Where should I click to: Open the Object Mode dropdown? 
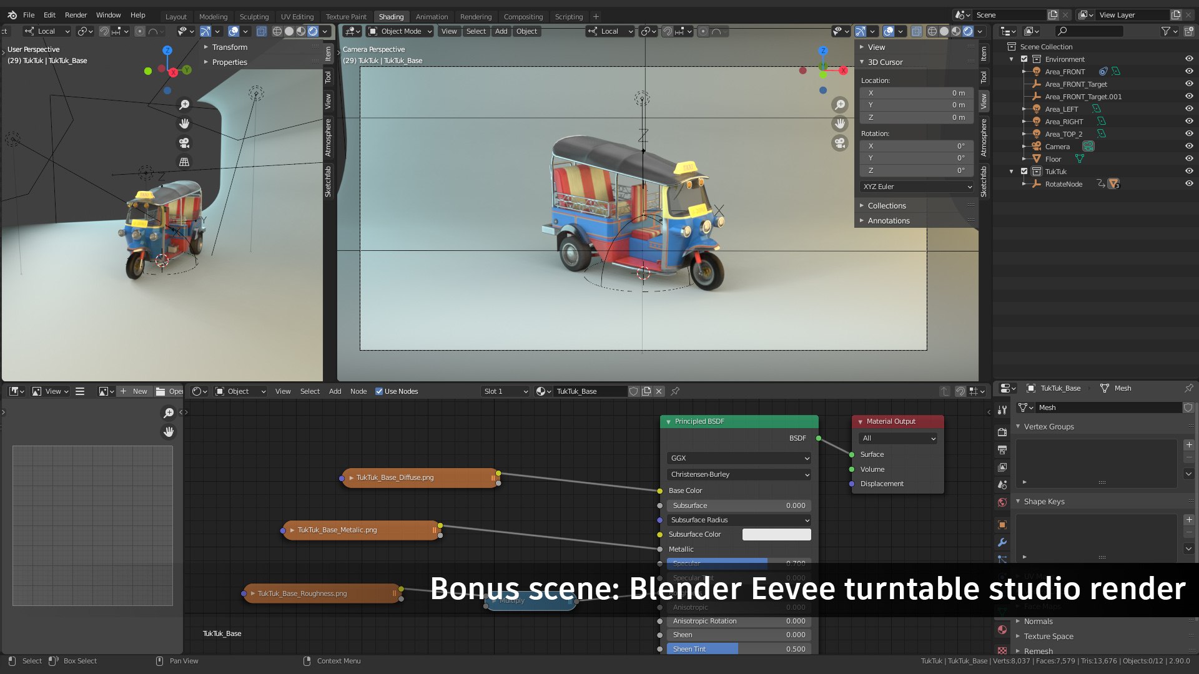point(400,31)
